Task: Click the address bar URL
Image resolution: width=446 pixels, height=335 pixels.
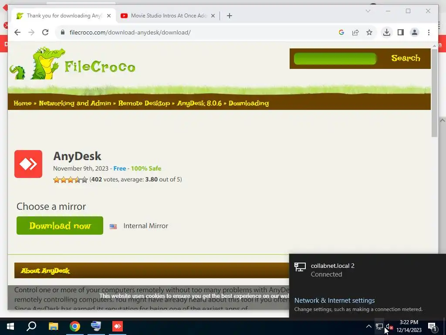Action: coord(130,32)
